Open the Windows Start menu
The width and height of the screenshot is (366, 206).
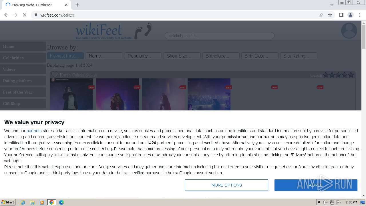tap(8, 202)
